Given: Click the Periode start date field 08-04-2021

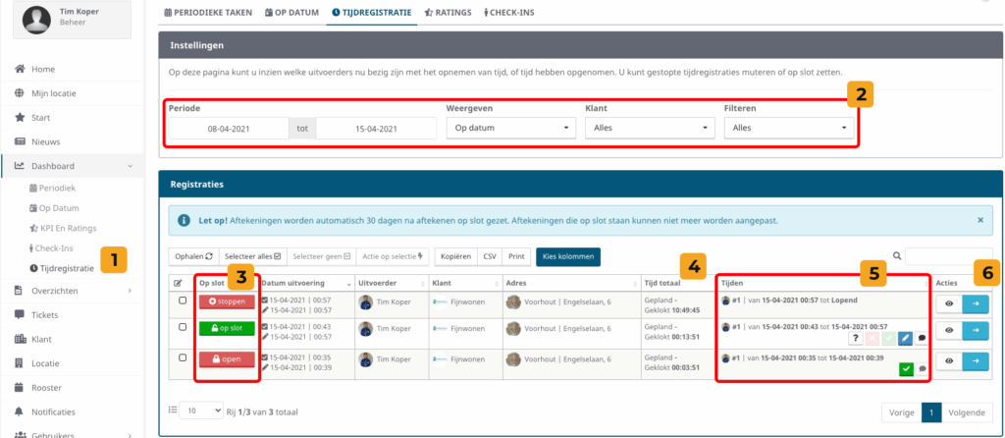Looking at the screenshot, I should click(x=227, y=129).
